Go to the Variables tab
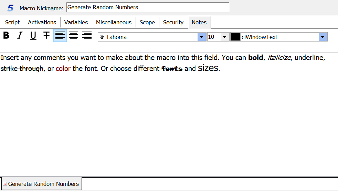 (x=76, y=22)
